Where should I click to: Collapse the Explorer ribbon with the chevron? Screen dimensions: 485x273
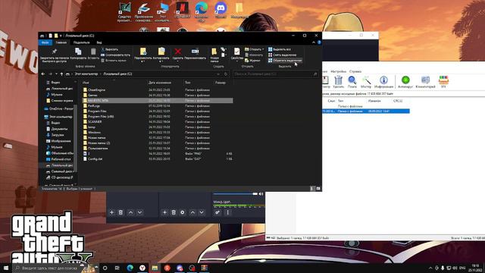pyautogui.click(x=314, y=42)
